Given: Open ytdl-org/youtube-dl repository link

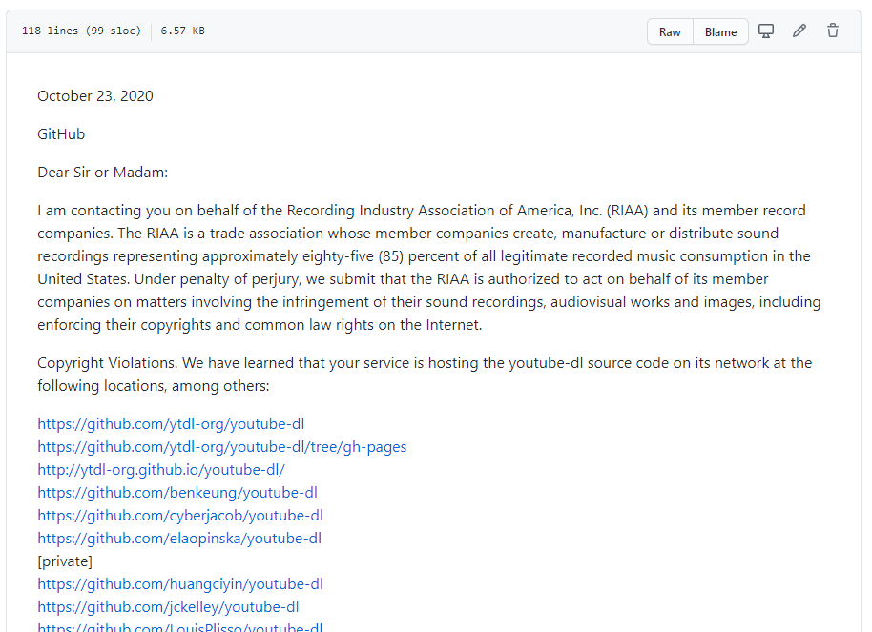Looking at the screenshot, I should 171,424.
